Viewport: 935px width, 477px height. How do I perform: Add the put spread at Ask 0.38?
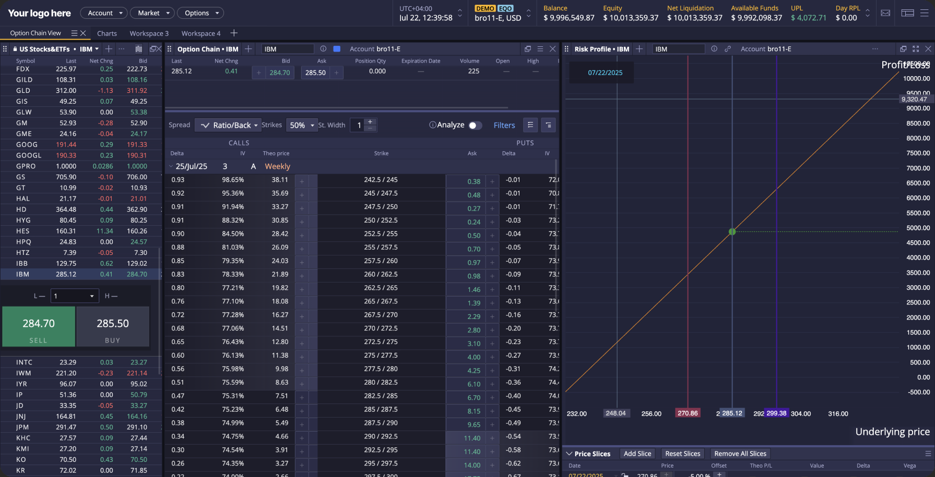point(492,181)
